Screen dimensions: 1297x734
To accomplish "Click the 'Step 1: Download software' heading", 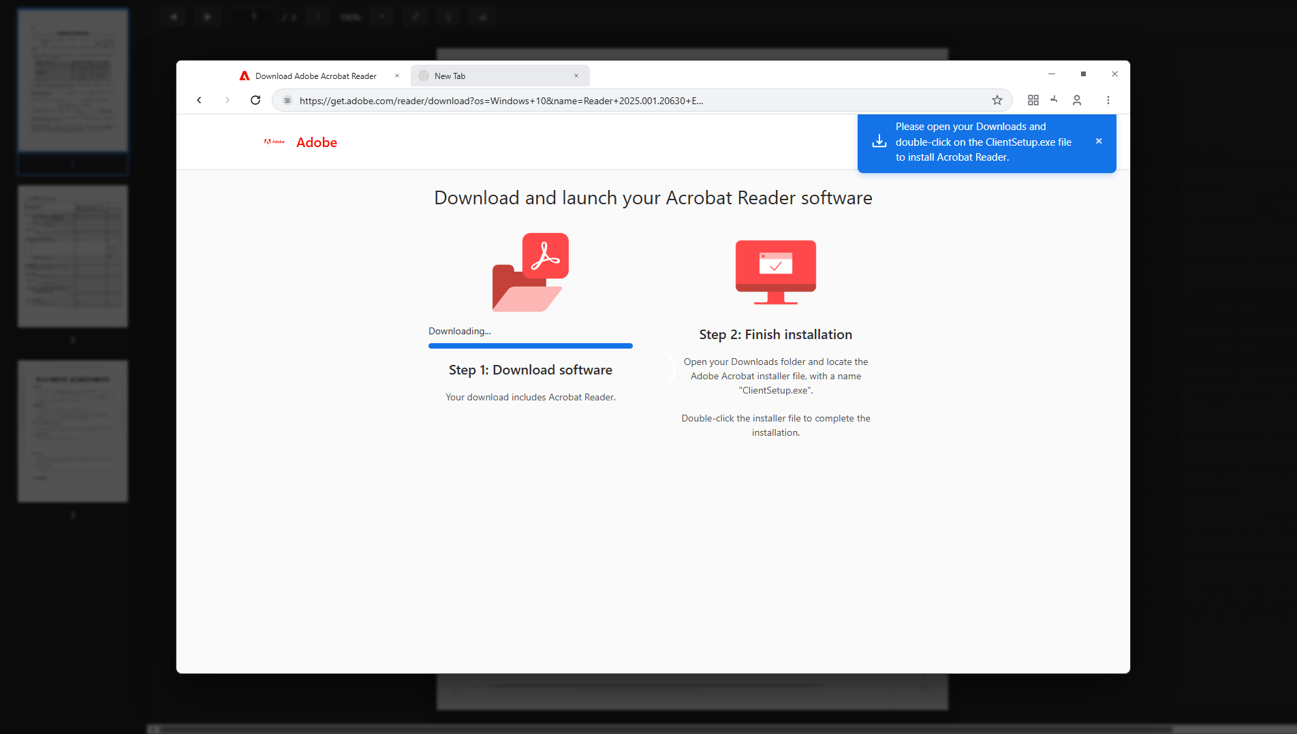I will [531, 370].
